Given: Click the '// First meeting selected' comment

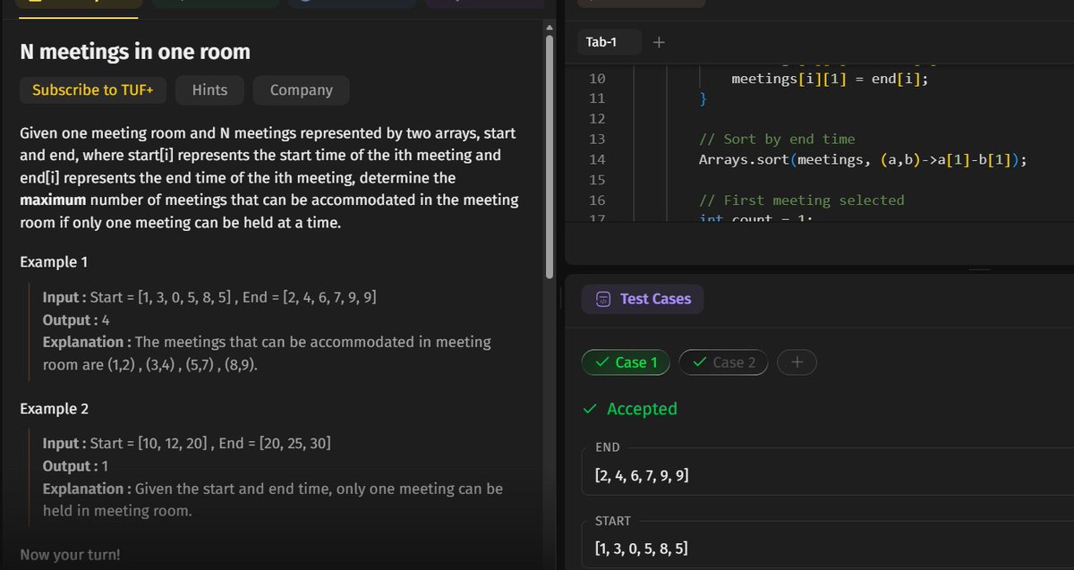Looking at the screenshot, I should click(x=802, y=200).
